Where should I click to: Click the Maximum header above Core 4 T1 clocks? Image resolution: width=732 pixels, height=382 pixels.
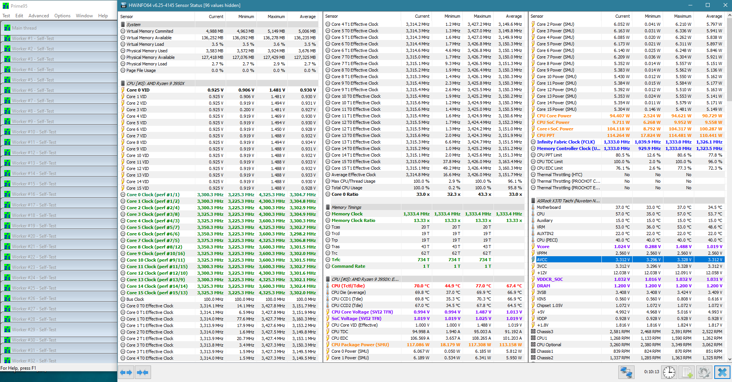tap(478, 16)
